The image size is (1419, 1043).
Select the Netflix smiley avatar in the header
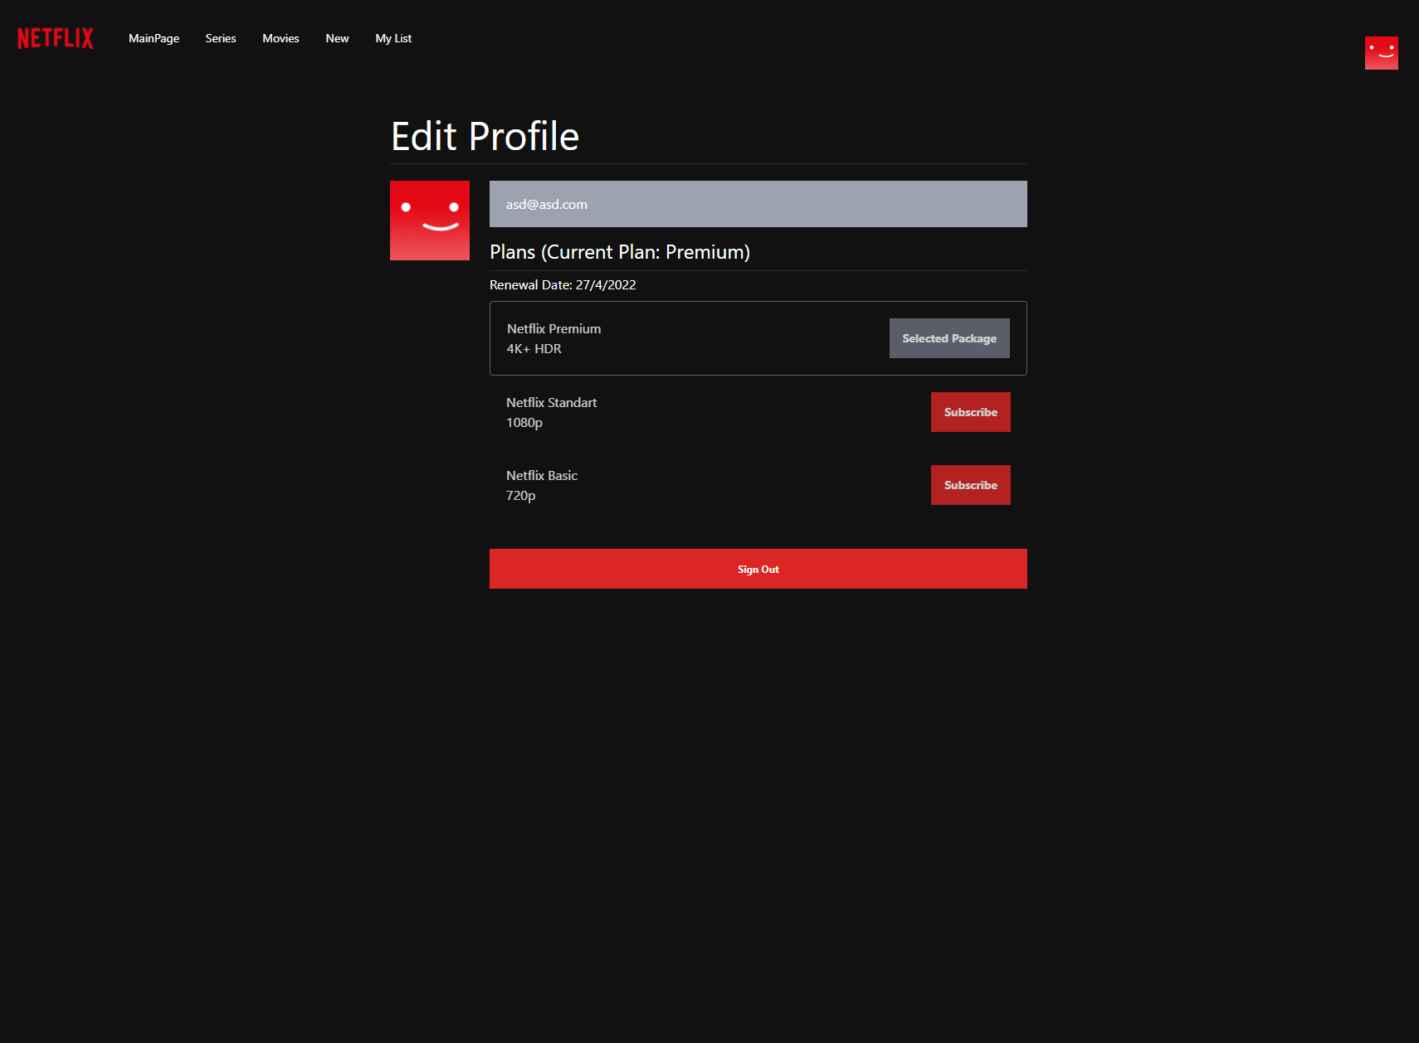(1381, 52)
